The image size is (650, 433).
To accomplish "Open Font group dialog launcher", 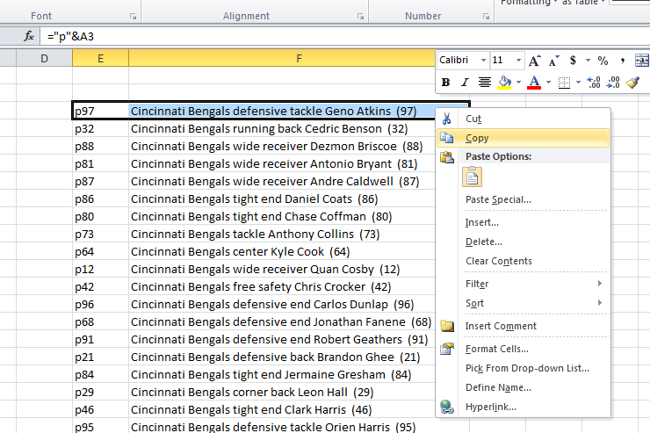I will click(x=133, y=16).
